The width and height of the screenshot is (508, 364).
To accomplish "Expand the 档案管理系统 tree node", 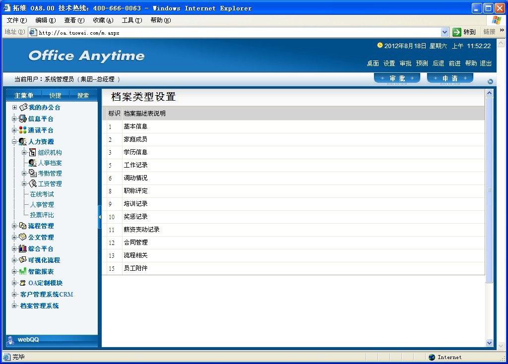I will (x=14, y=305).
